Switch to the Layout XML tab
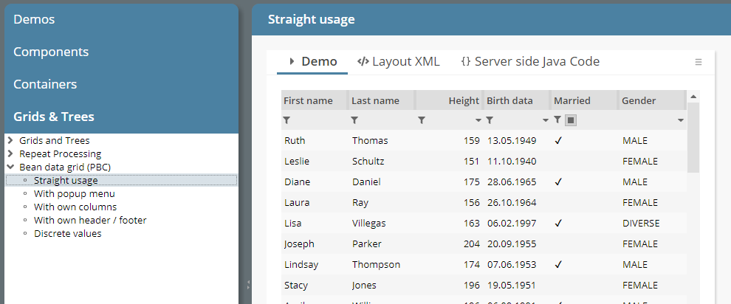This screenshot has width=731, height=304. pyautogui.click(x=399, y=62)
